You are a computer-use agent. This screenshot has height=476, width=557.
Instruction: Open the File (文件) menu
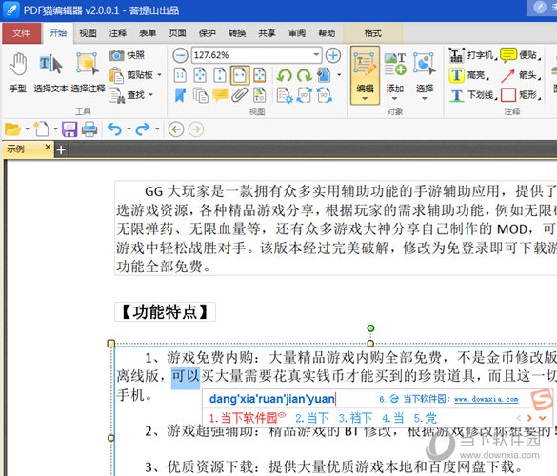21,33
